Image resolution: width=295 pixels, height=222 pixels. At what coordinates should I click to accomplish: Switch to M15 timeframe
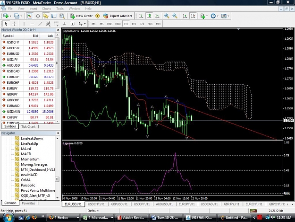pyautogui.click(x=110, y=24)
